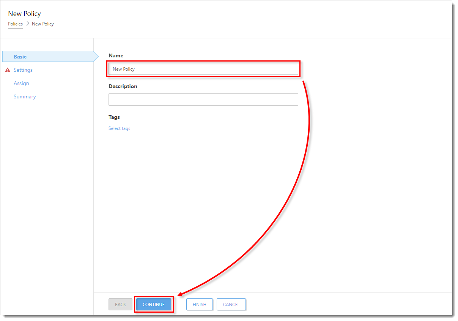Go back to Policies via breadcrumb

pyautogui.click(x=15, y=24)
